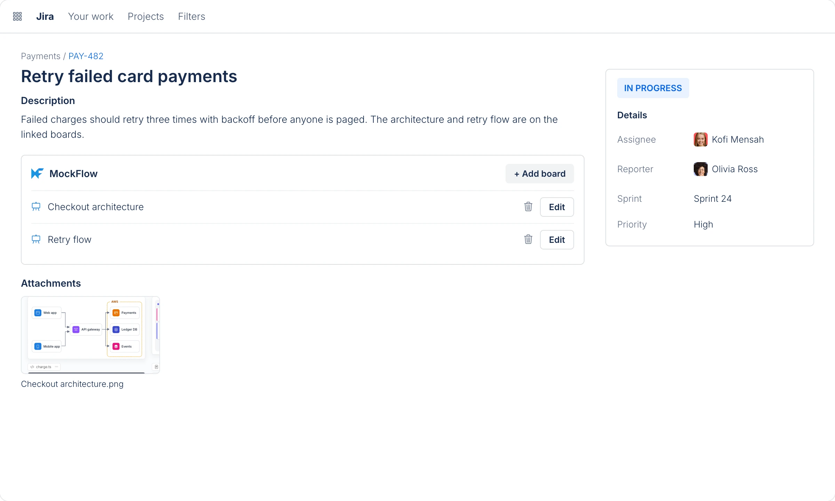Edit the Retry flow board

(557, 240)
